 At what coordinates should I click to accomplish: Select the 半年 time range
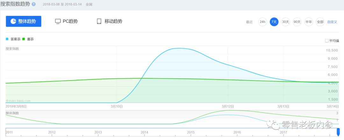coord(309,22)
